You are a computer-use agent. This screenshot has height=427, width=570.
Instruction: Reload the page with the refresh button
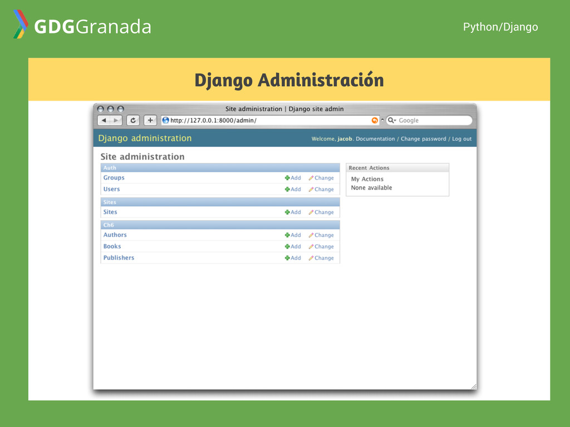tap(133, 120)
